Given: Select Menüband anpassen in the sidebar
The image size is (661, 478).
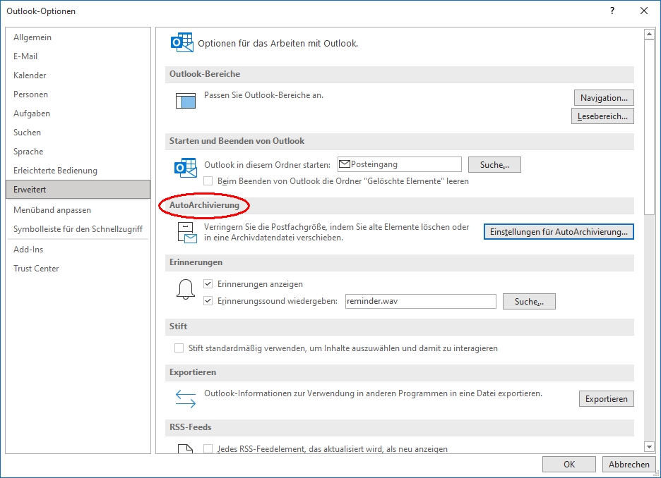Looking at the screenshot, I should coord(52,210).
